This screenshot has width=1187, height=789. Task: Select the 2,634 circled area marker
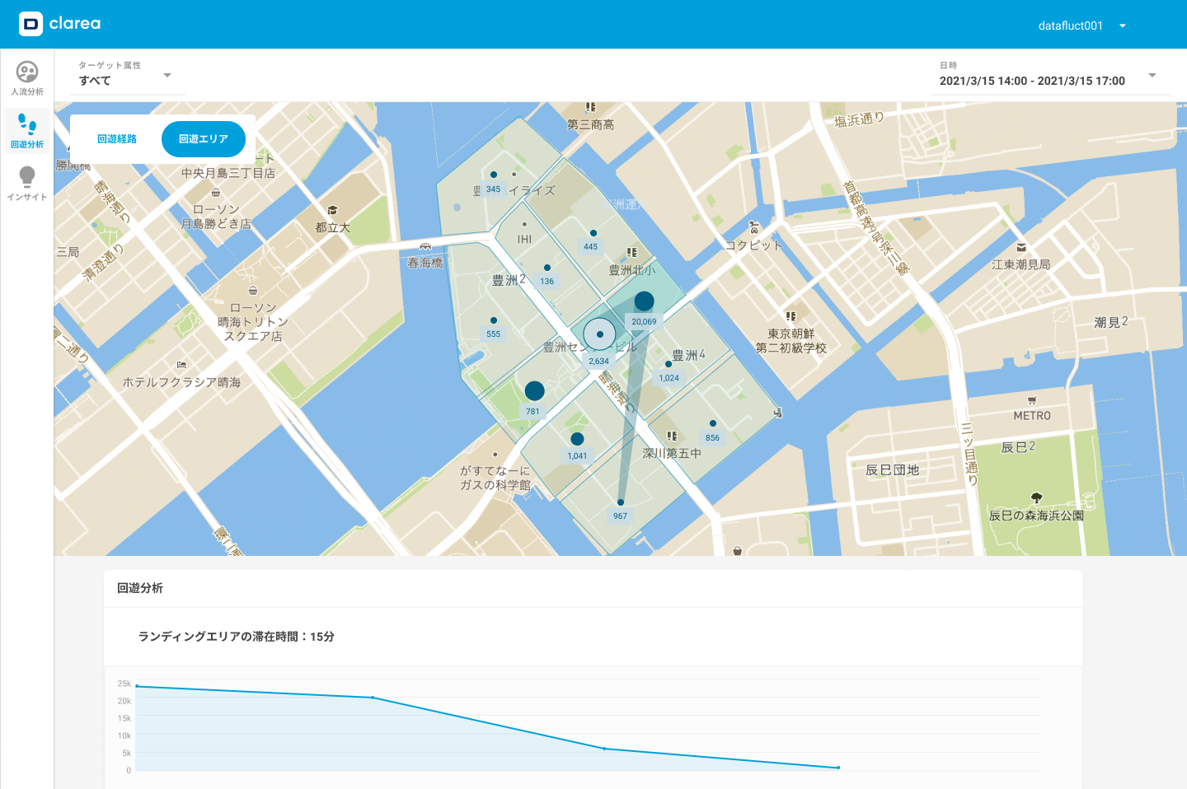point(599,334)
